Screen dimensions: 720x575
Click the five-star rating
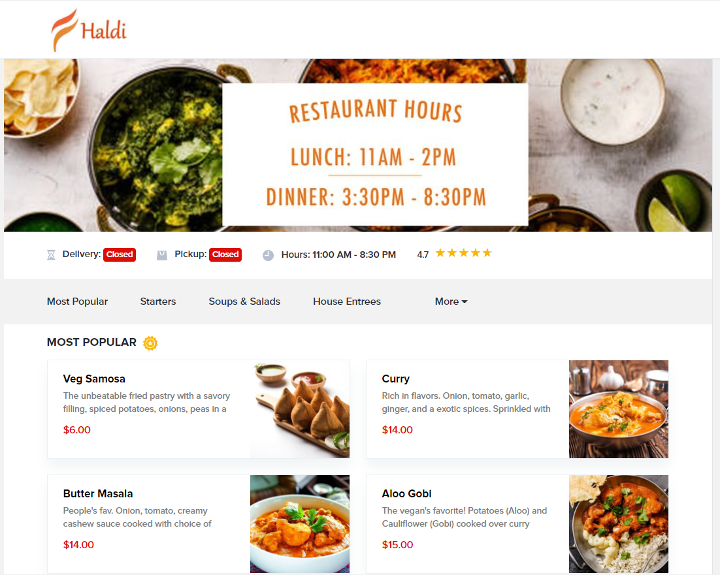(463, 253)
